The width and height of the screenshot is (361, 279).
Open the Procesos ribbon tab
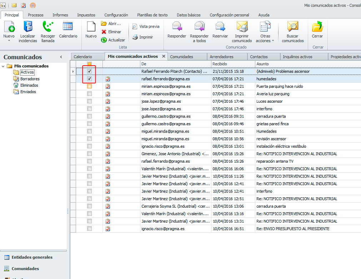click(35, 15)
